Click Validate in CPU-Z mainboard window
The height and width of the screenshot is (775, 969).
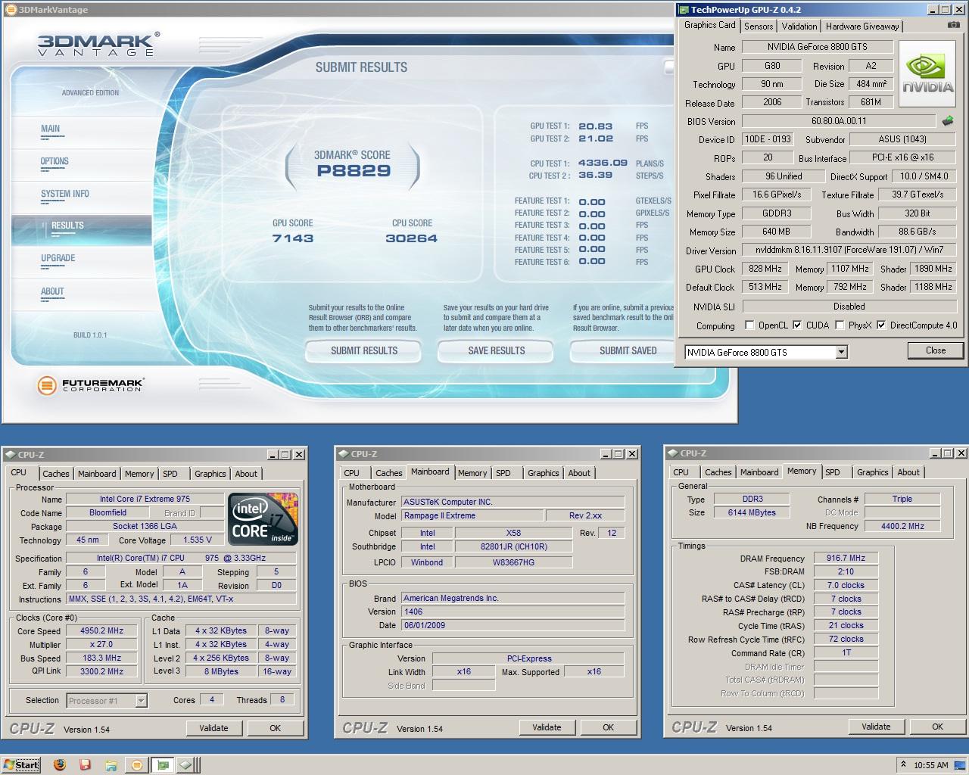pyautogui.click(x=547, y=727)
